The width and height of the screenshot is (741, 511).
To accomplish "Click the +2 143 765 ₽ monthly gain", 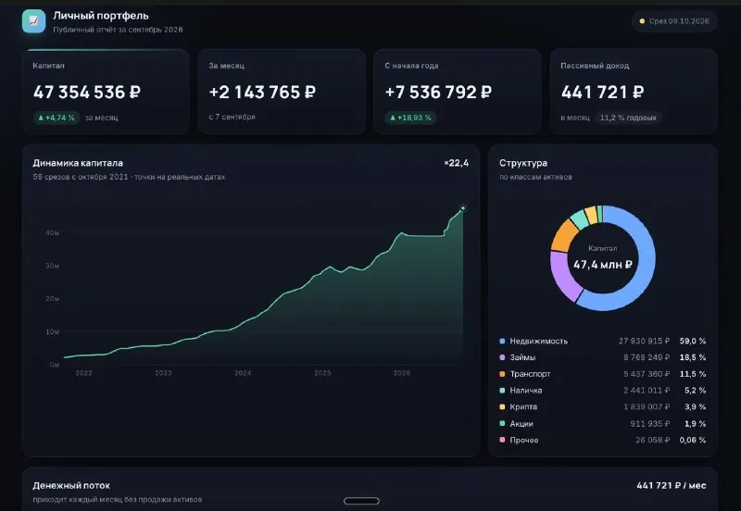I will point(262,92).
